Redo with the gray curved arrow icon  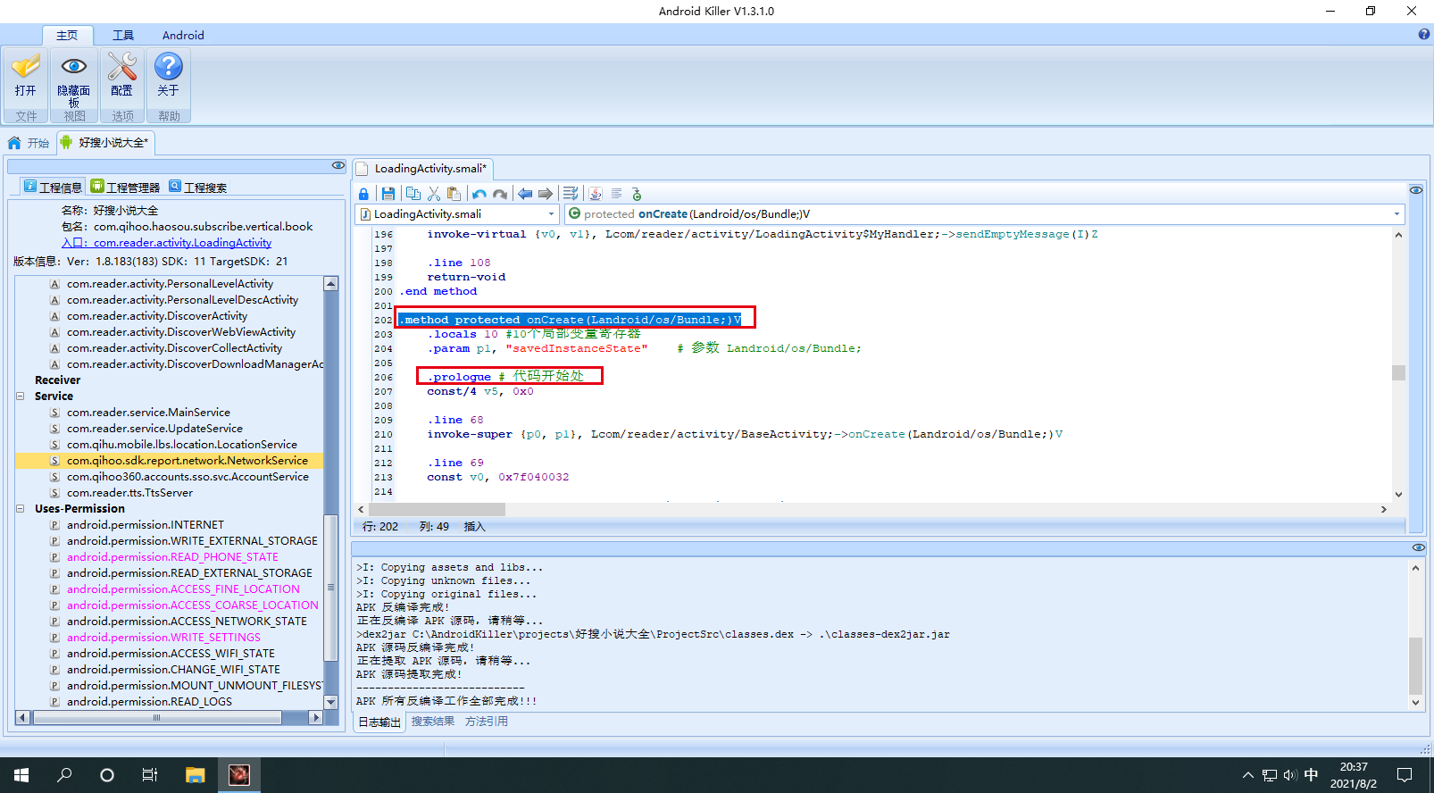(500, 194)
